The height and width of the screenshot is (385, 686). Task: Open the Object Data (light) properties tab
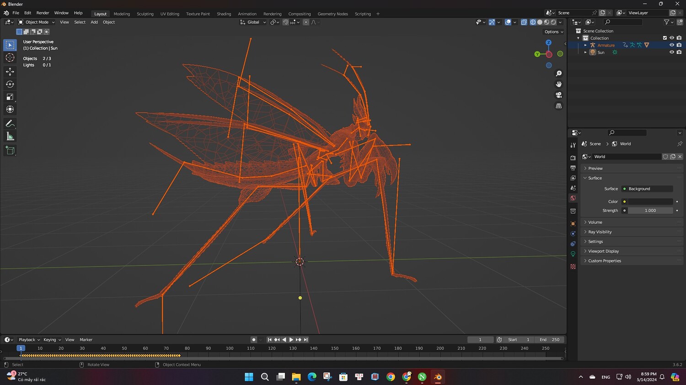[573, 254]
